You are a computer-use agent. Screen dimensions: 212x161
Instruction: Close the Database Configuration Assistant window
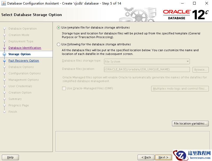coord(207,3)
